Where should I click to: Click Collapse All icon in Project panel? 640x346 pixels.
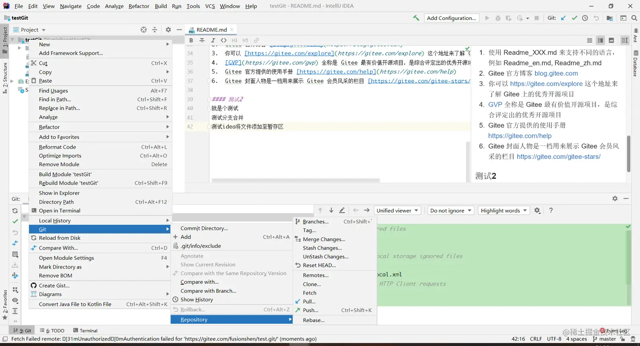[154, 30]
